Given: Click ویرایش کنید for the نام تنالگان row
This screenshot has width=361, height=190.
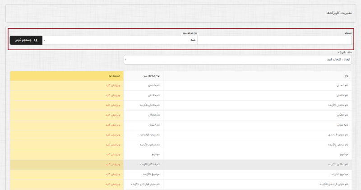Looking at the screenshot, I should pyautogui.click(x=113, y=115).
